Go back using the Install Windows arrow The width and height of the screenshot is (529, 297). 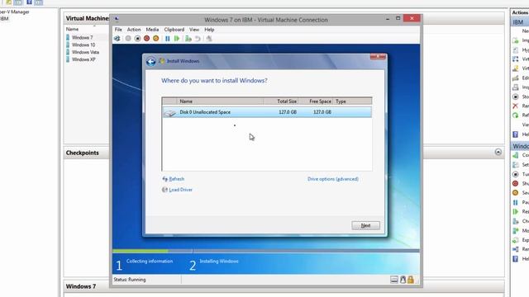click(x=150, y=61)
